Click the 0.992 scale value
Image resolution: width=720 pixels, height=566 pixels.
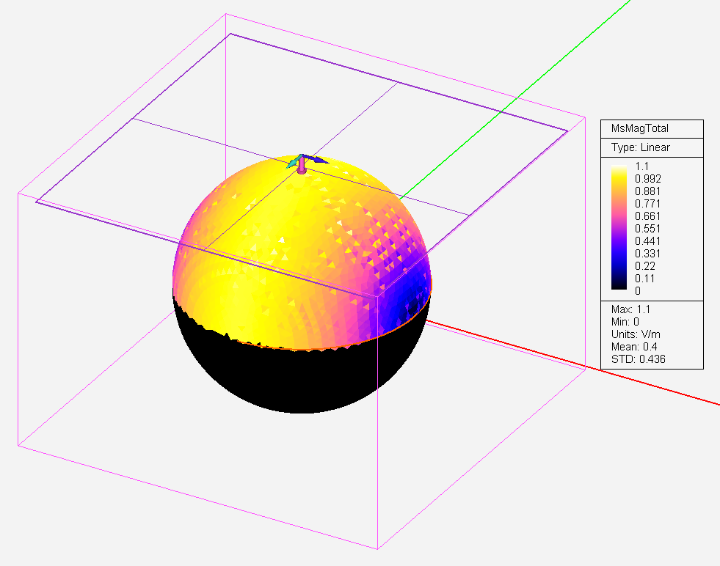pos(648,178)
